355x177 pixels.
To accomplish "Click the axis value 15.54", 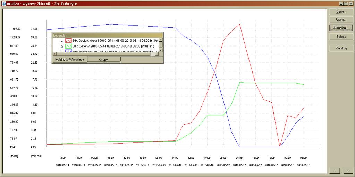I will pos(34,88).
